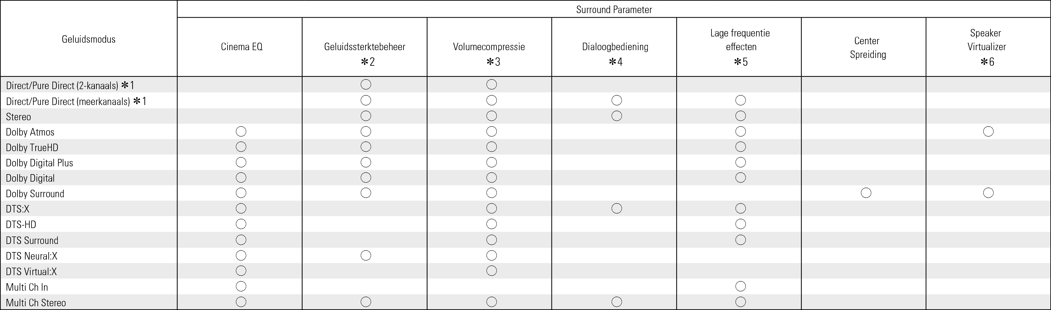
Task: Select the Dolby Digital Plus row label
Action: 39,163
